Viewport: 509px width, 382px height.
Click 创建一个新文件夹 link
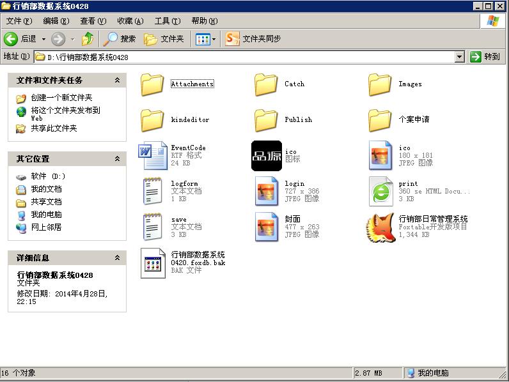tap(61, 97)
